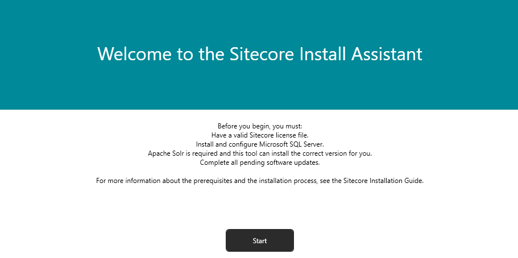Click the words "software updates"
Image resolution: width=518 pixels, height=258 pixels.
tap(296, 163)
